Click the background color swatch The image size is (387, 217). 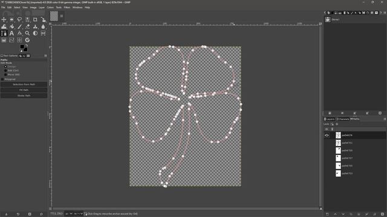coord(25,49)
